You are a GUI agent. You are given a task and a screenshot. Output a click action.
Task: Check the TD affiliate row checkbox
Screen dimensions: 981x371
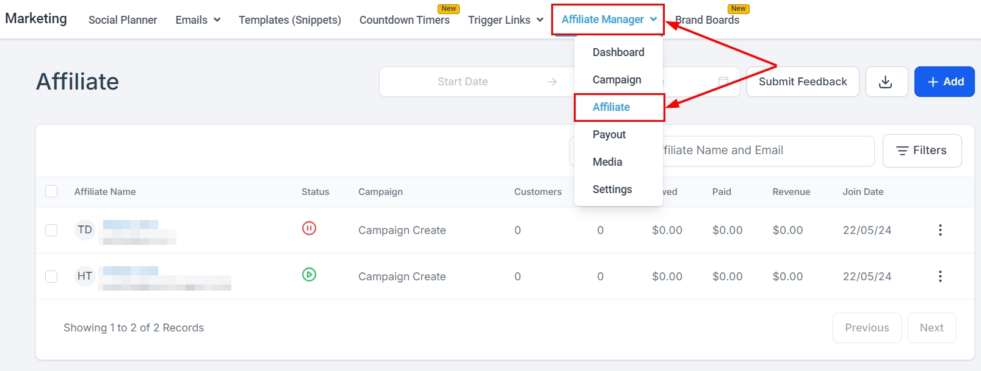coord(51,230)
